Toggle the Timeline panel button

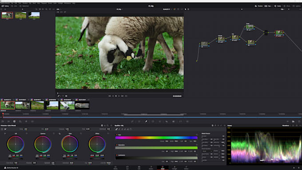click(258, 6)
